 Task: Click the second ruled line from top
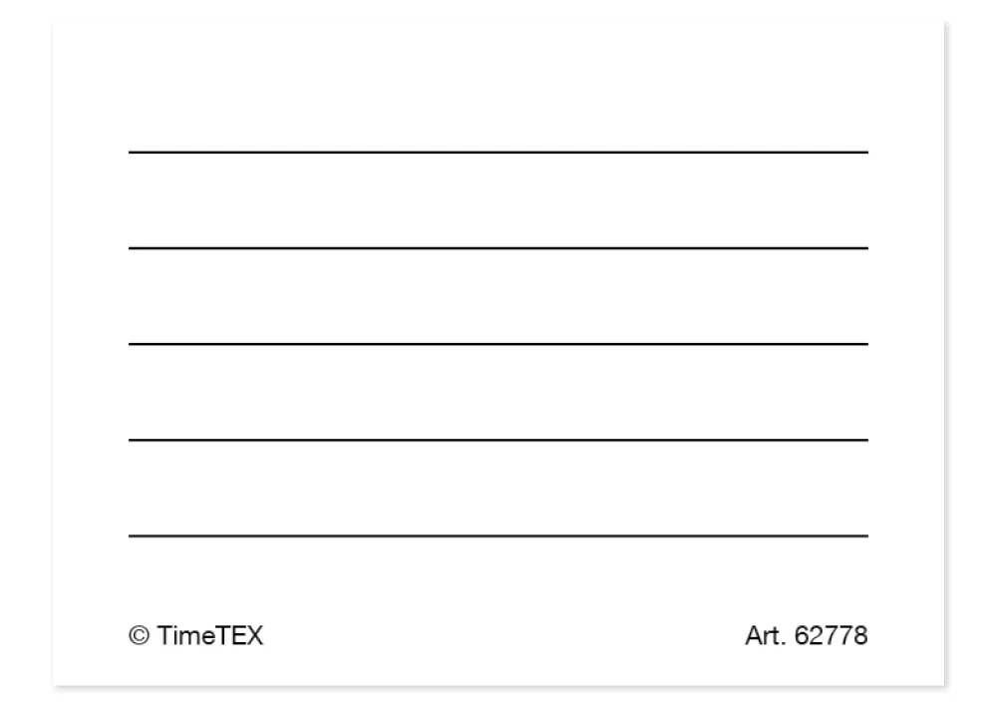pos(498,248)
